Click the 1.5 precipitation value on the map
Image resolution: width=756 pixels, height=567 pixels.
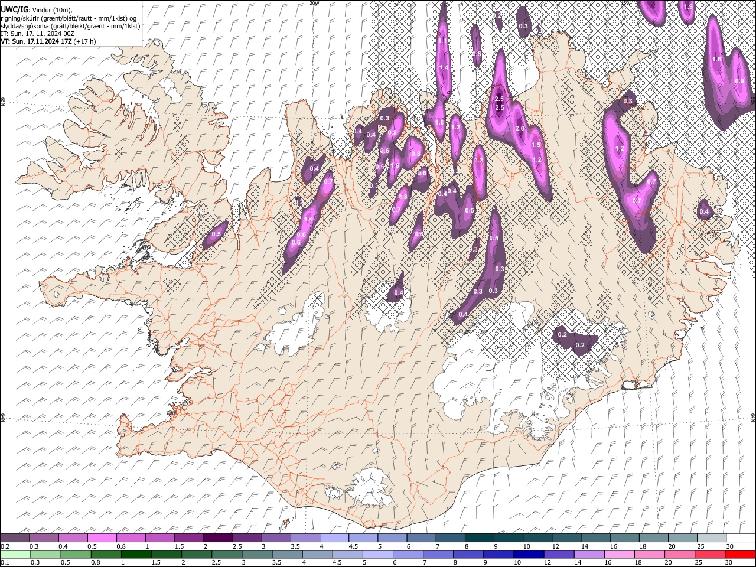pyautogui.click(x=536, y=145)
